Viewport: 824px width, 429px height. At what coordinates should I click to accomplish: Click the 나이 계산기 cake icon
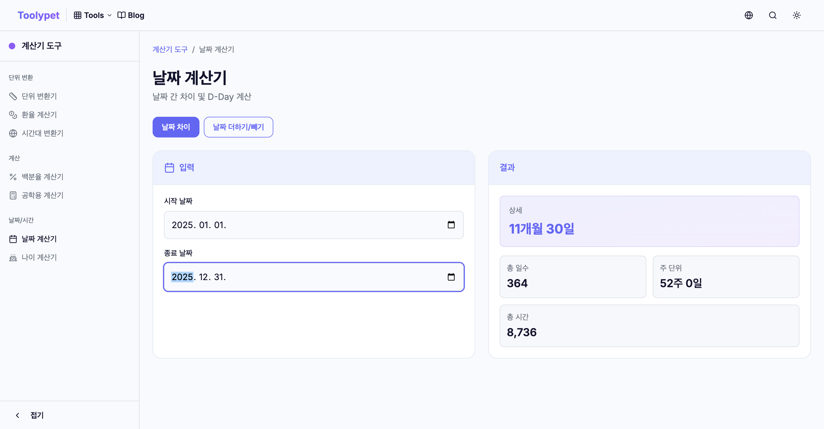(13, 258)
